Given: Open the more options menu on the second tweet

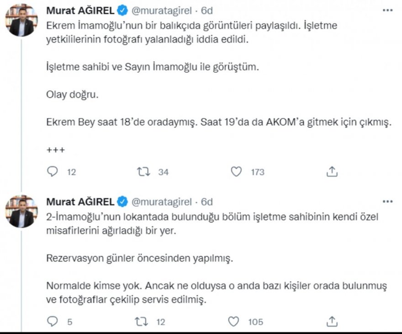Looking at the screenshot, I should click(388, 202).
